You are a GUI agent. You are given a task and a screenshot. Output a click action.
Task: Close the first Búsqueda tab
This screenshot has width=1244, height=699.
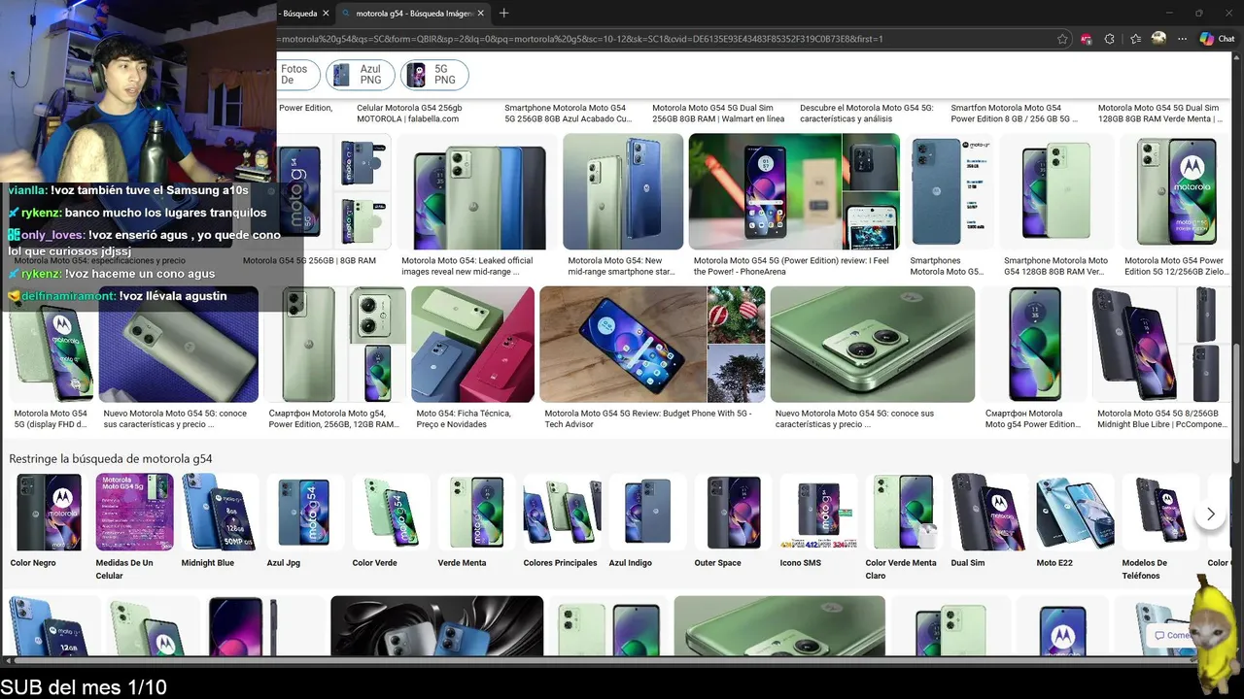[327, 14]
